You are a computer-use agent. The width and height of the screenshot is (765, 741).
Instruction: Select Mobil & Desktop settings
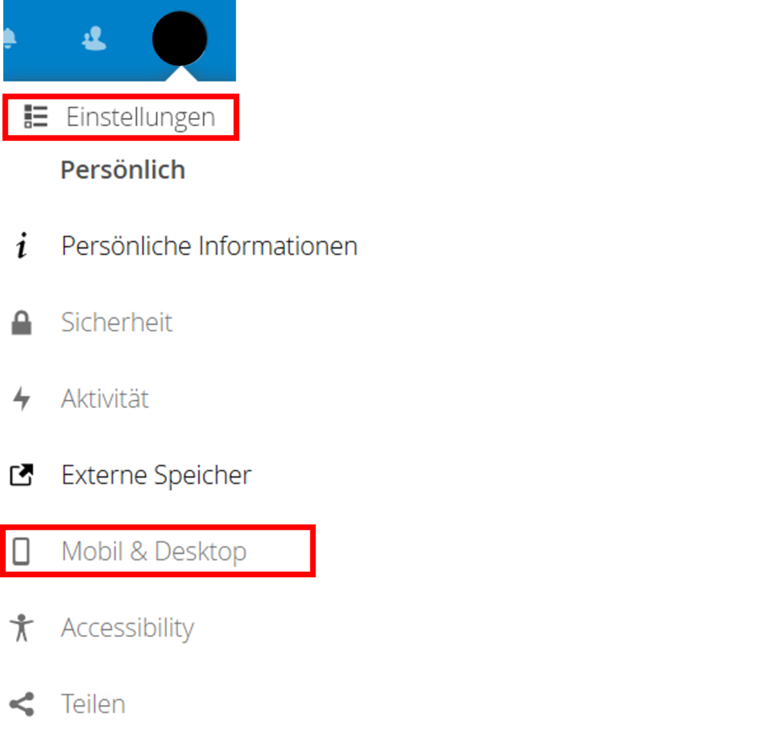[x=154, y=552]
